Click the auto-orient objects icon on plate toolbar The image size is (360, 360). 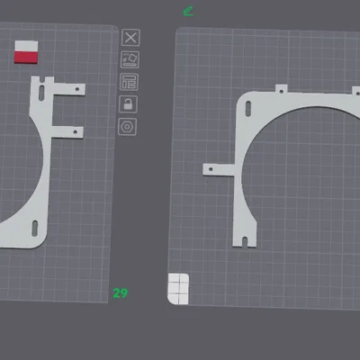pos(130,59)
